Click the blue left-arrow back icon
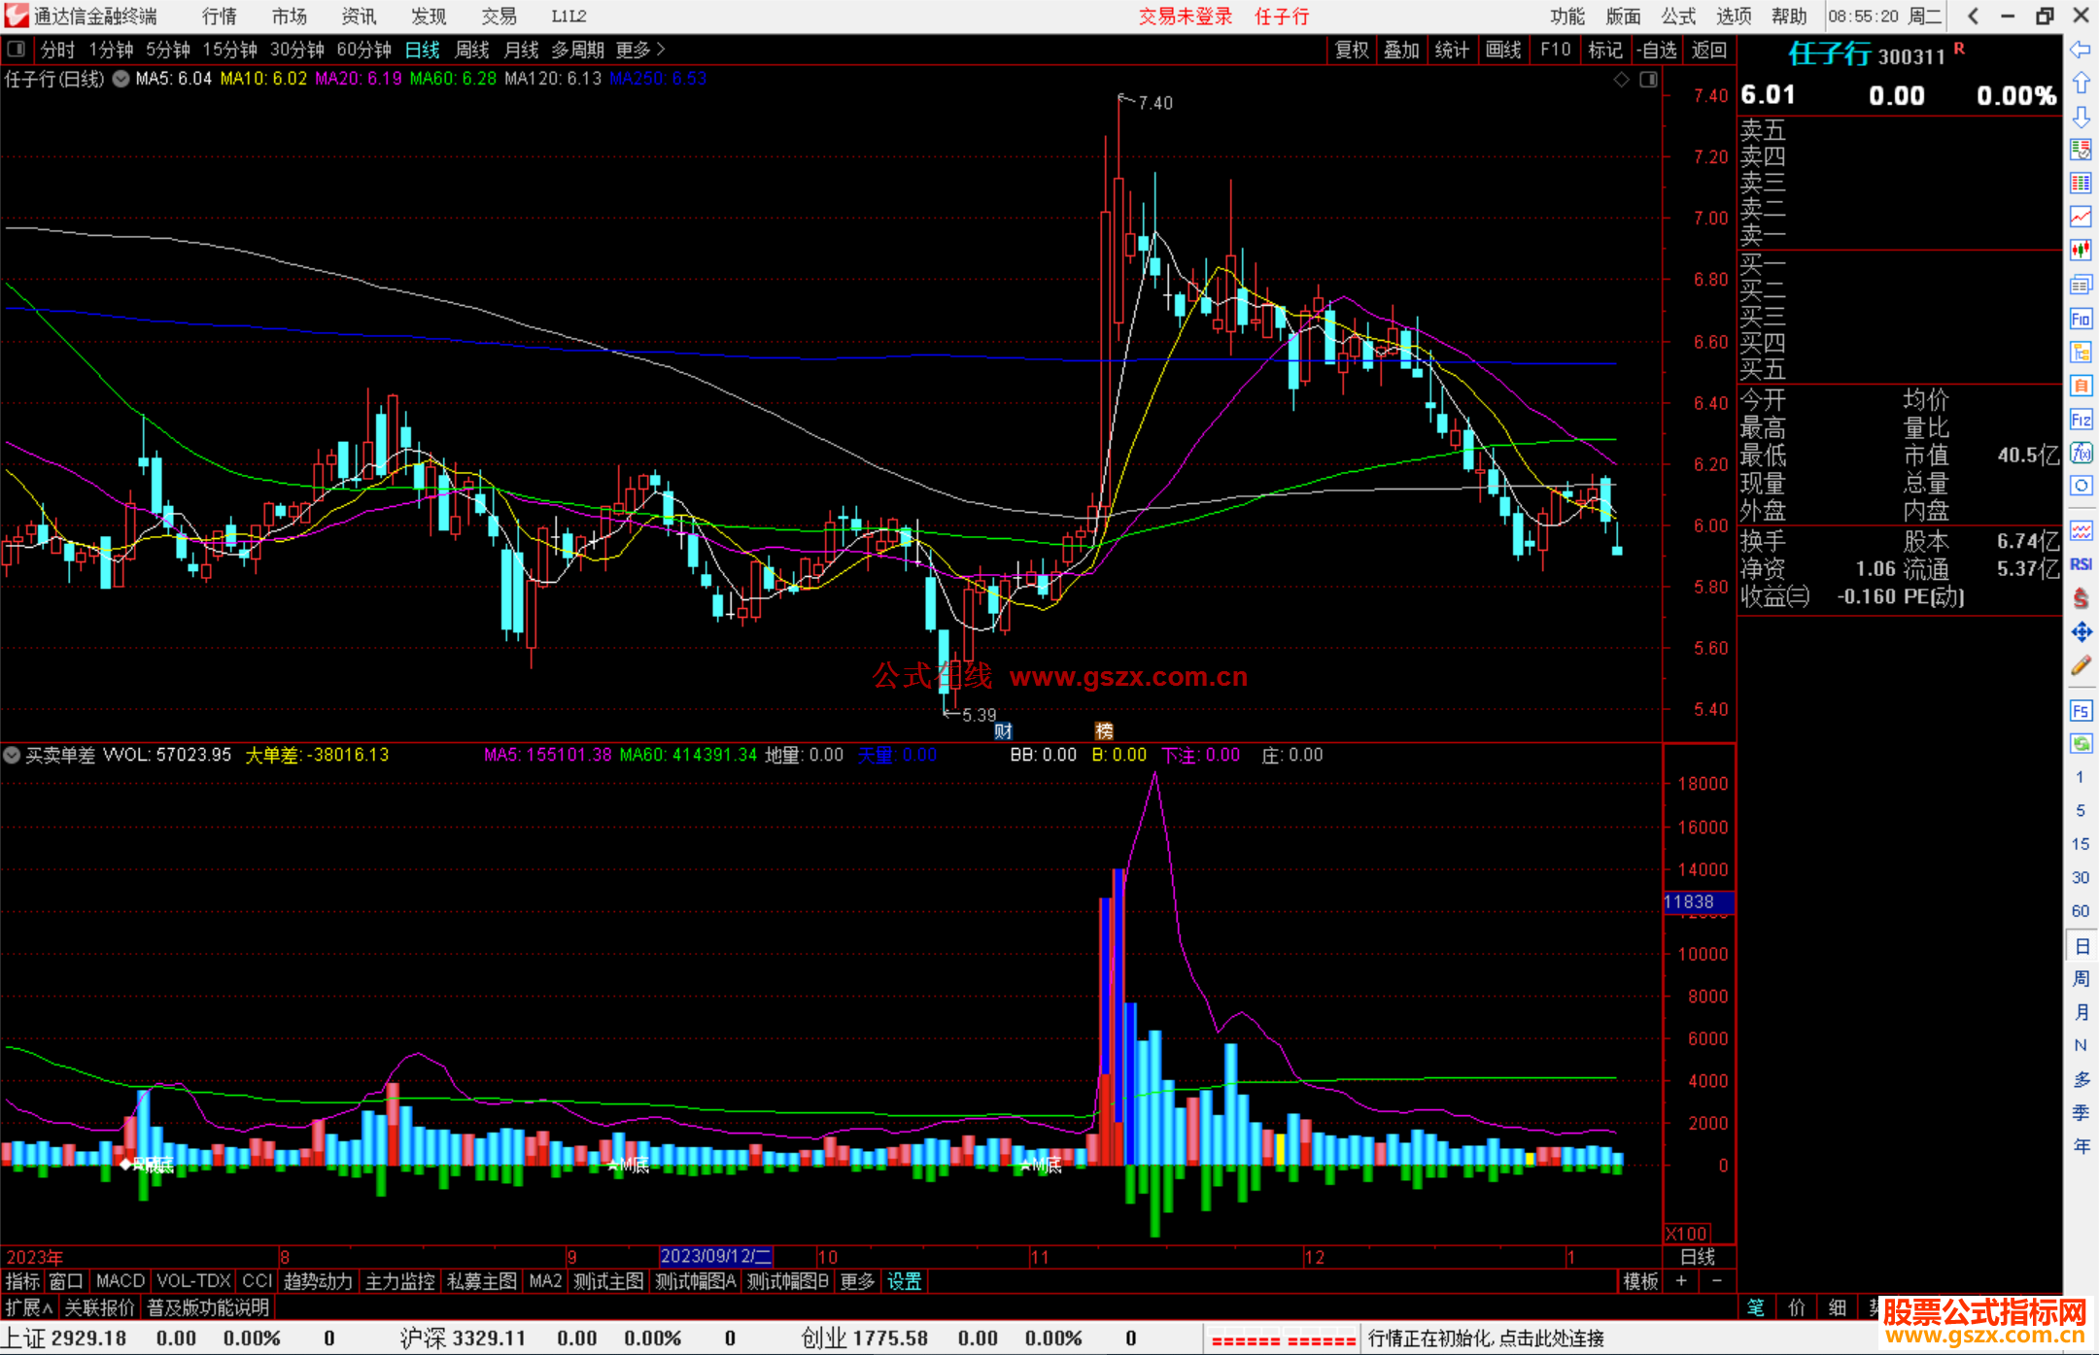 [2081, 50]
